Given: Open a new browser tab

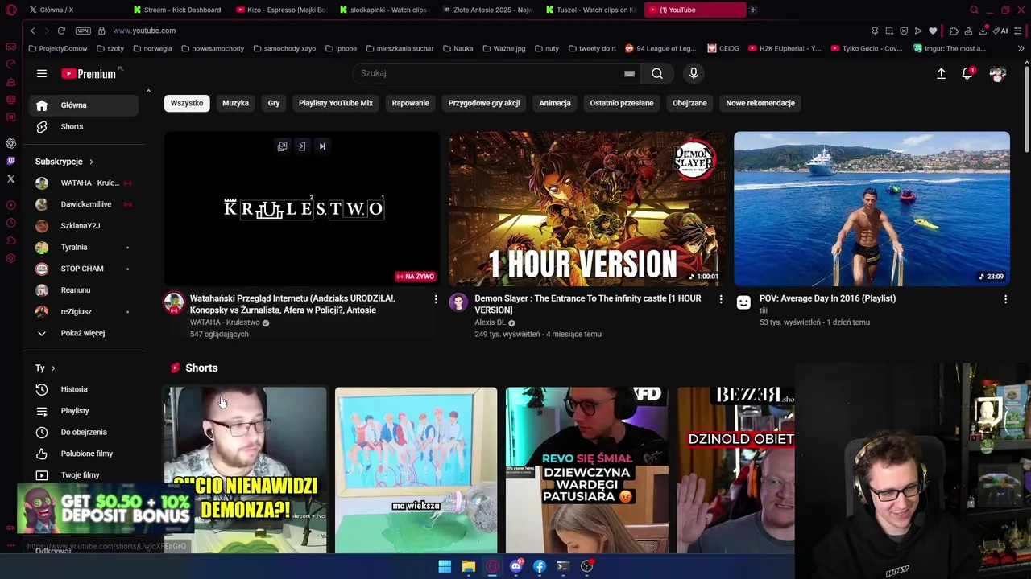Looking at the screenshot, I should 753,10.
